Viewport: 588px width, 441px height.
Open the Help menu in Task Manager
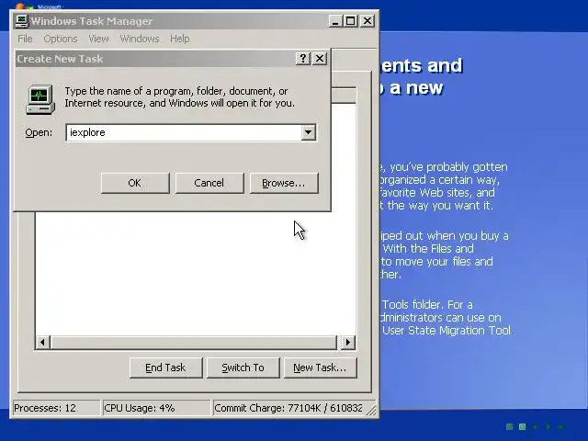click(180, 39)
